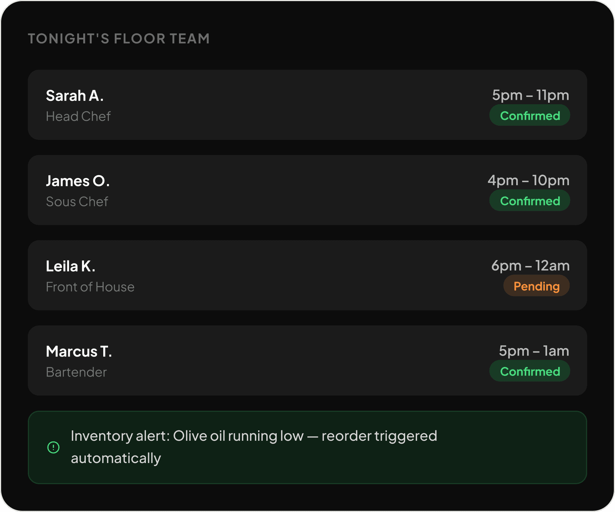
Task: Click Sarah A.'s Confirmed status badge
Action: (x=530, y=115)
